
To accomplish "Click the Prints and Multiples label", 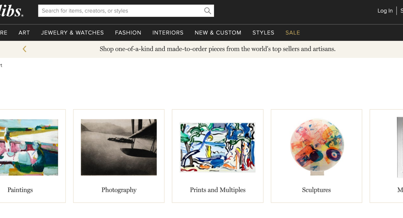I will [217, 190].
